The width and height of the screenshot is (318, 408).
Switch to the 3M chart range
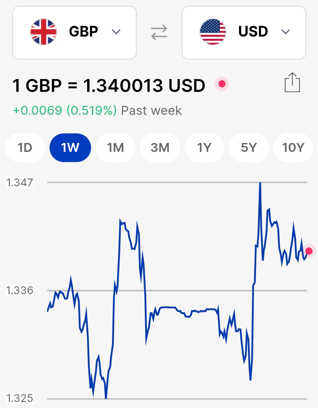[x=160, y=148]
